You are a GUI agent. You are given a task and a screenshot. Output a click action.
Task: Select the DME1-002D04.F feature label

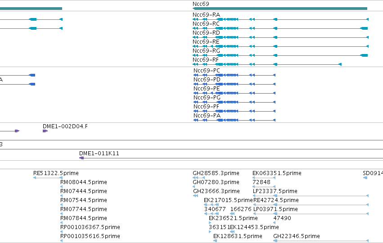(65, 126)
